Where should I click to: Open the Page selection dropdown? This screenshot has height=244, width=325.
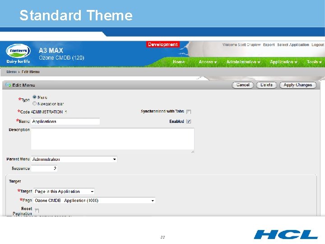94,201
